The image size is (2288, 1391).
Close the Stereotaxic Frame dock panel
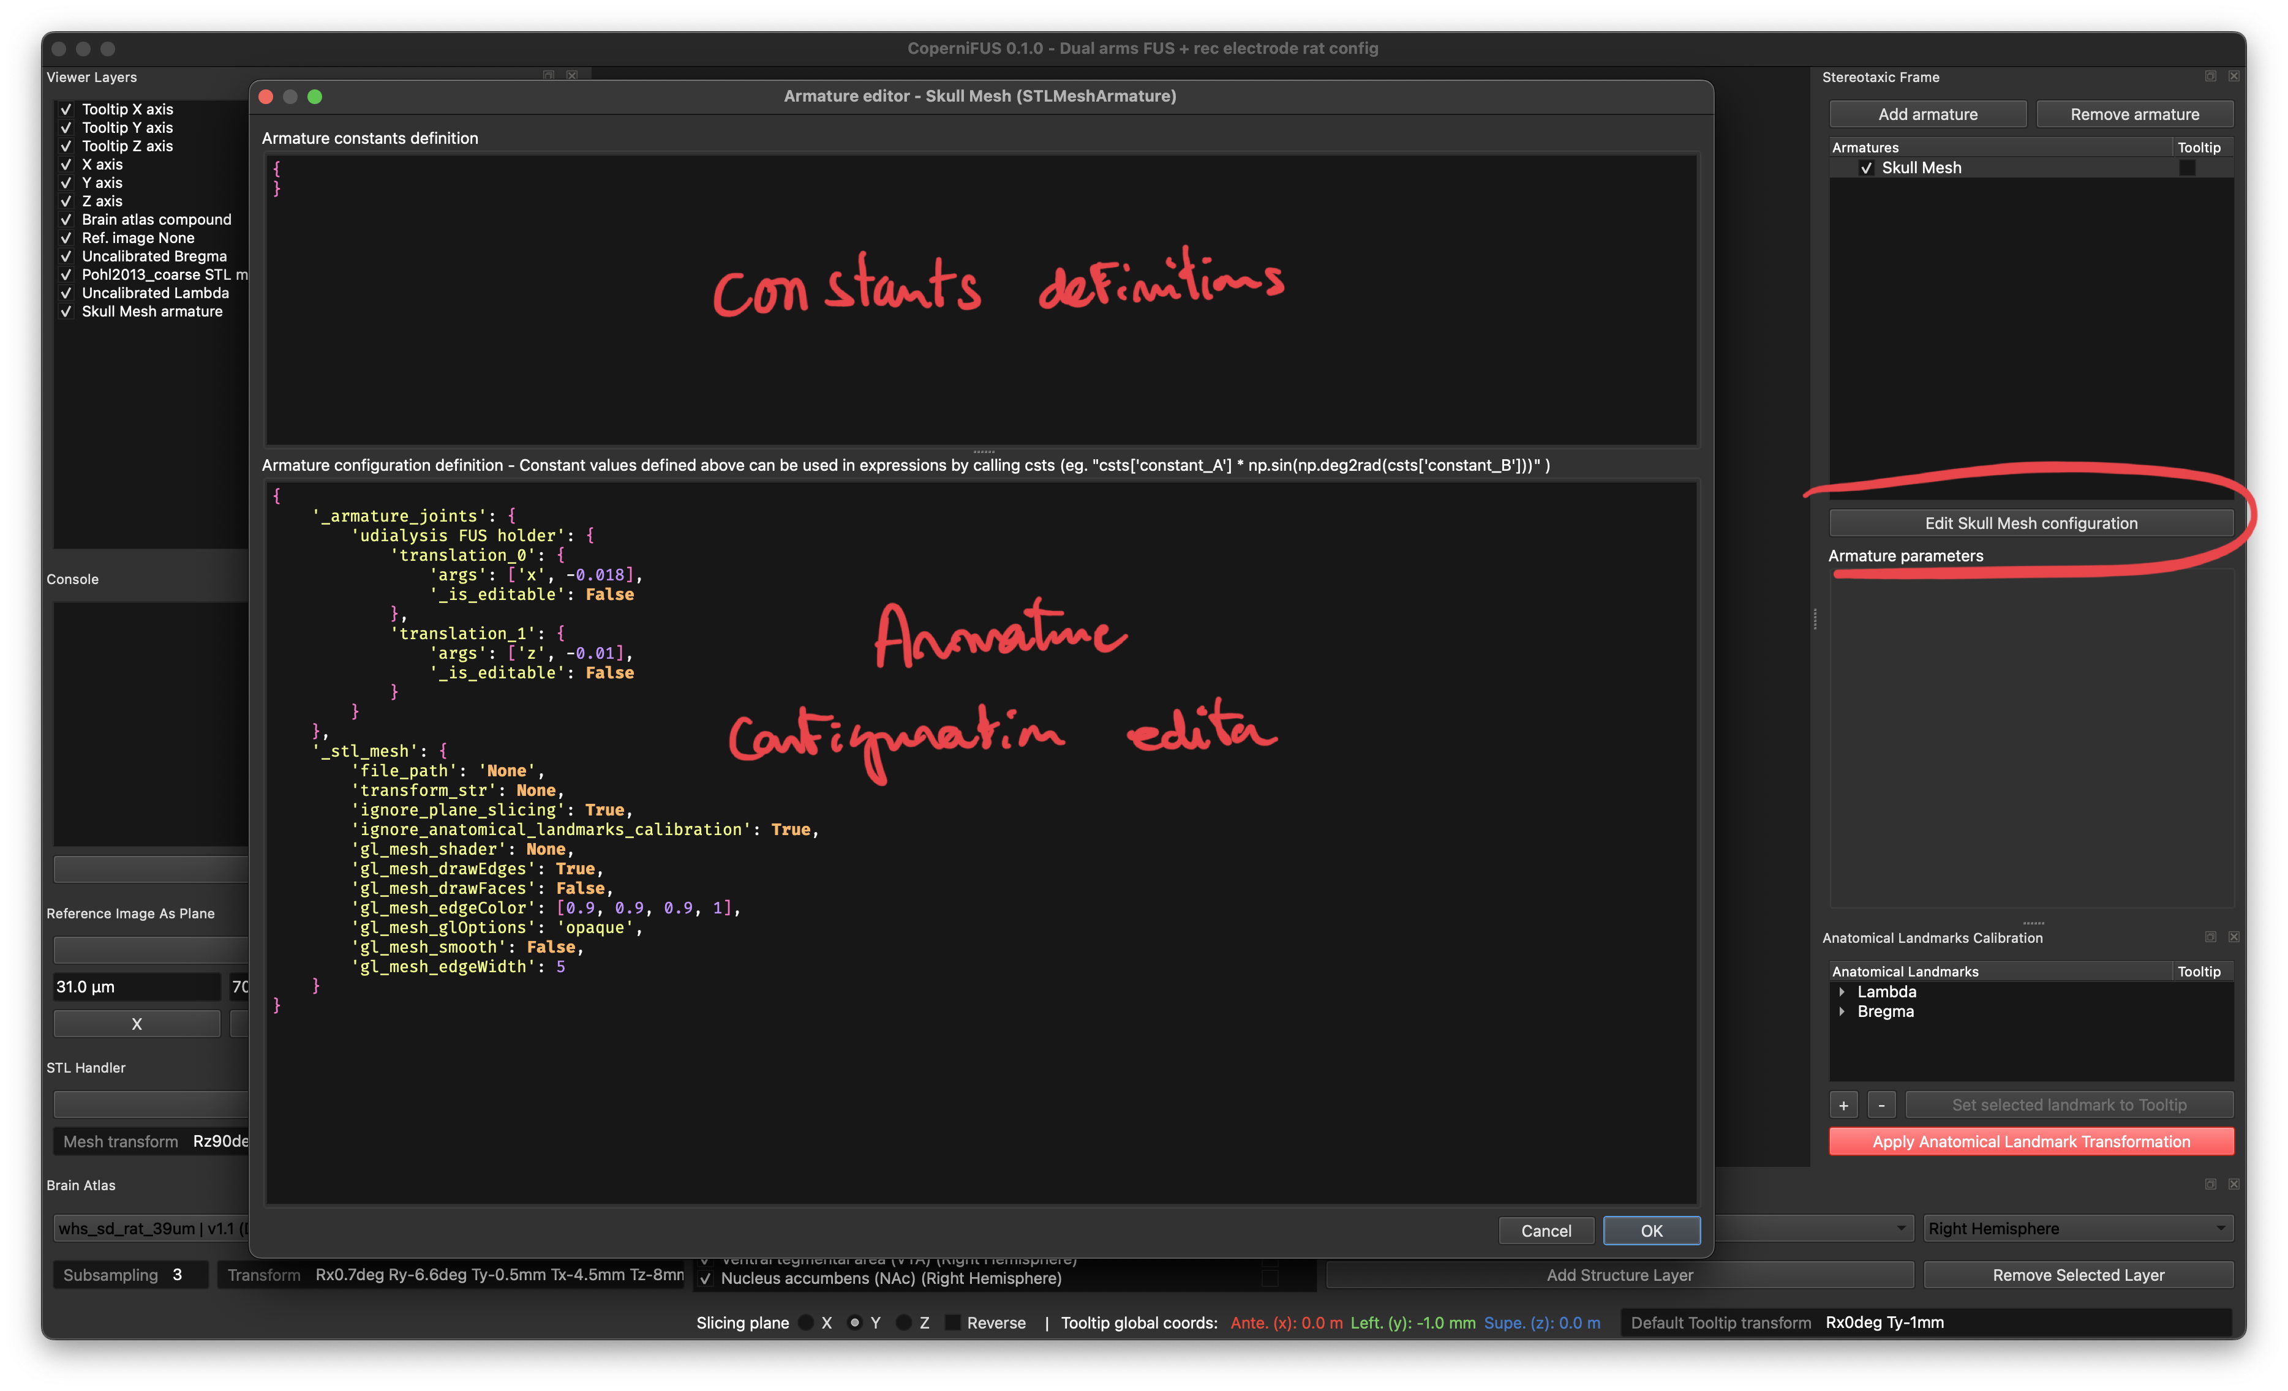click(x=2234, y=76)
